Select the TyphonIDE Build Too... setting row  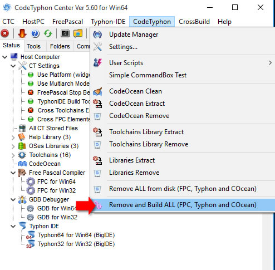[63, 101]
